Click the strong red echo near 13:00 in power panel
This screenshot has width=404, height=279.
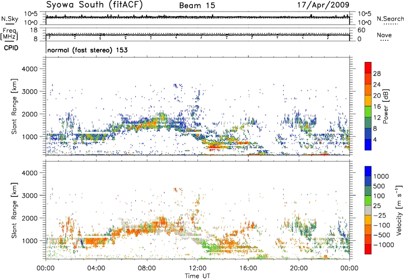[214, 147]
